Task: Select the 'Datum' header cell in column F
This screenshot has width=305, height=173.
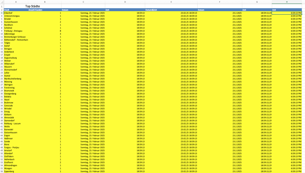Action: click(201, 10)
